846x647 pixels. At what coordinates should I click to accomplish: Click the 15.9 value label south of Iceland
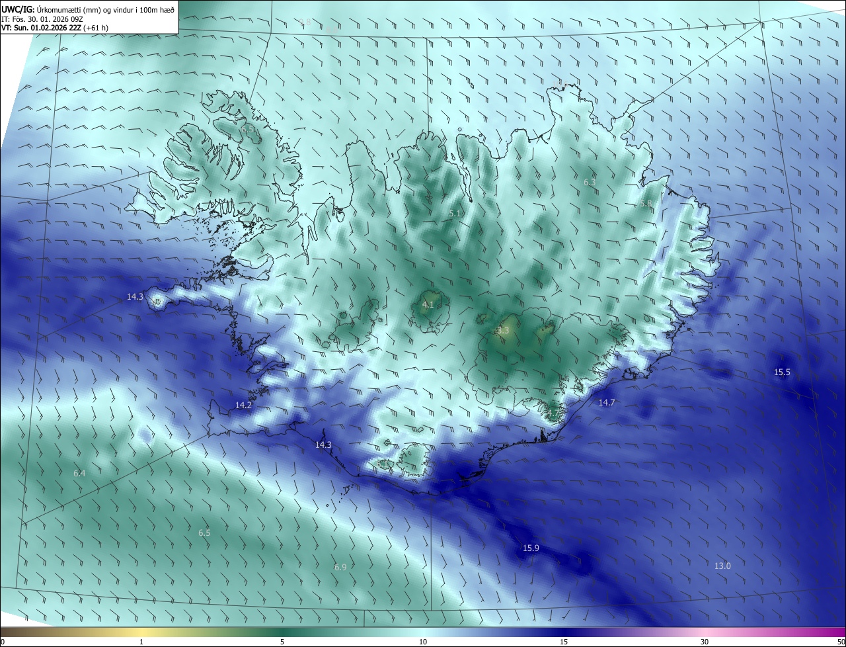pyautogui.click(x=531, y=548)
